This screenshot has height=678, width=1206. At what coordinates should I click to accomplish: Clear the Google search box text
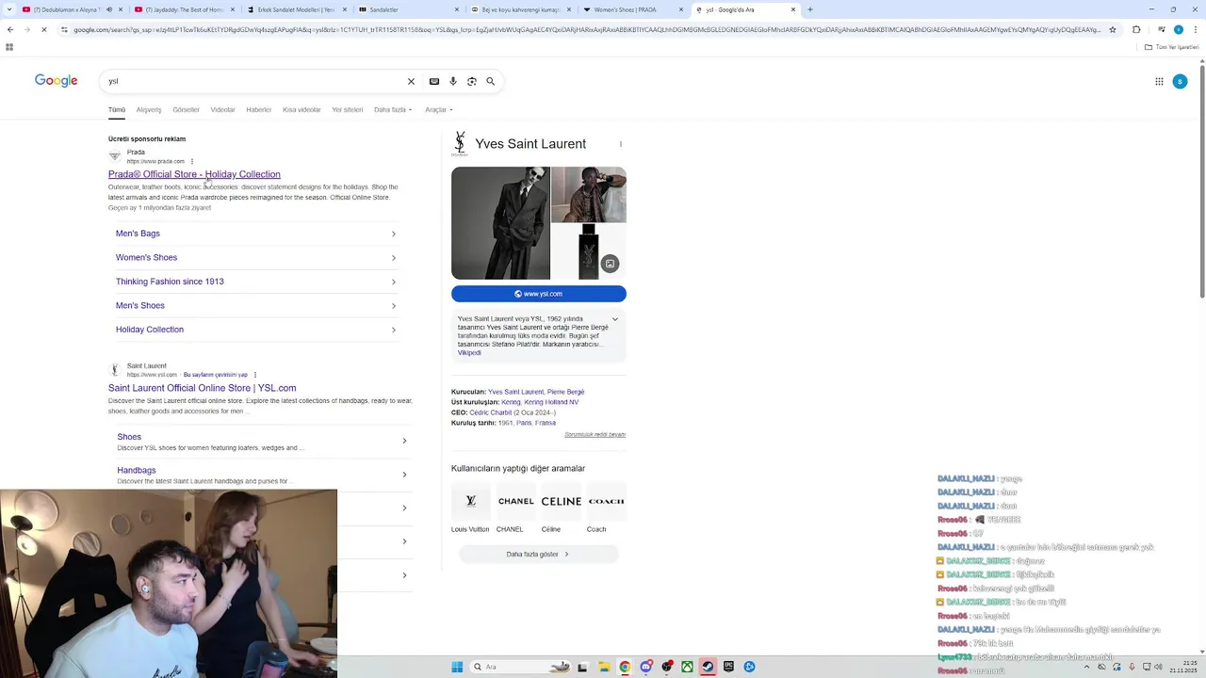coord(411,81)
